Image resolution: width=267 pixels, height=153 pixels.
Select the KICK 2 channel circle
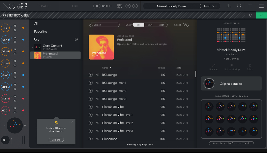click(x=5, y=98)
